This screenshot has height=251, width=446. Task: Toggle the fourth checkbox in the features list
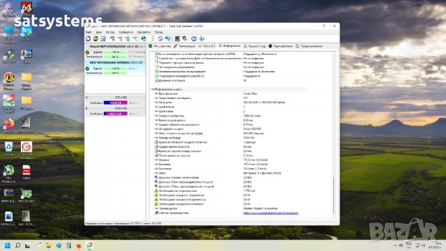click(156, 67)
